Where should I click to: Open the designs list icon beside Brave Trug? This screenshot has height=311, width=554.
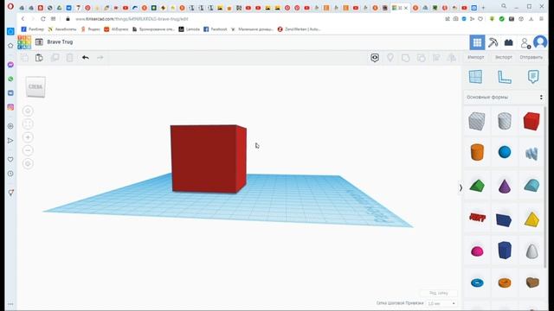39,42
